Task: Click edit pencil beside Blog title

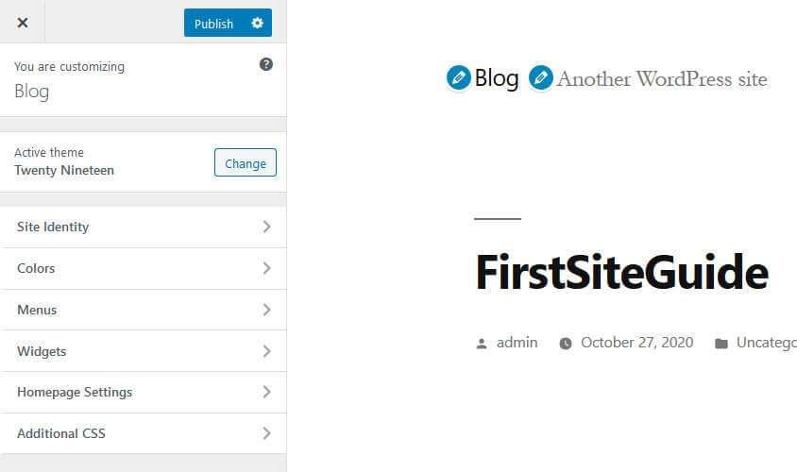Action: pos(459,78)
